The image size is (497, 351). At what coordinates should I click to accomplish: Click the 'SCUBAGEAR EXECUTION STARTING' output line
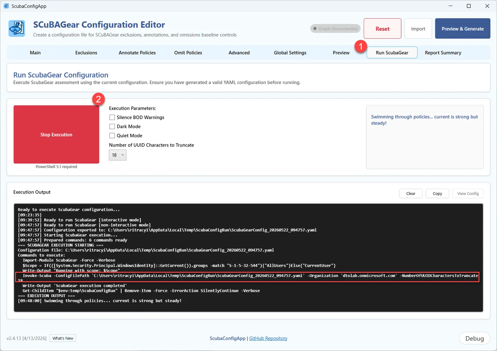61,245
